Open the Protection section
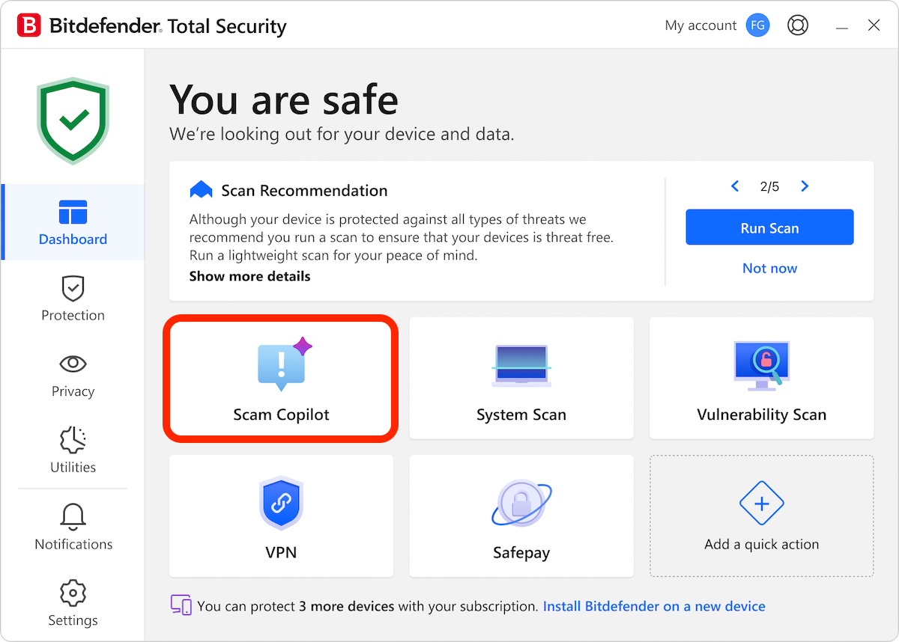 (x=73, y=299)
